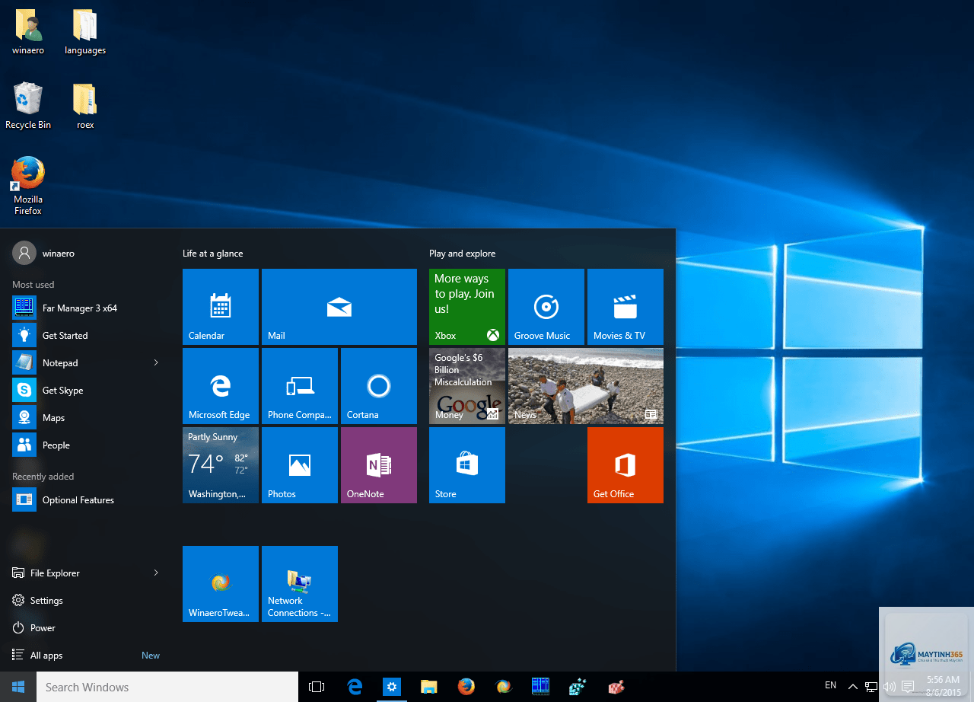Open the Groove Music tile
974x702 pixels.
pos(546,307)
